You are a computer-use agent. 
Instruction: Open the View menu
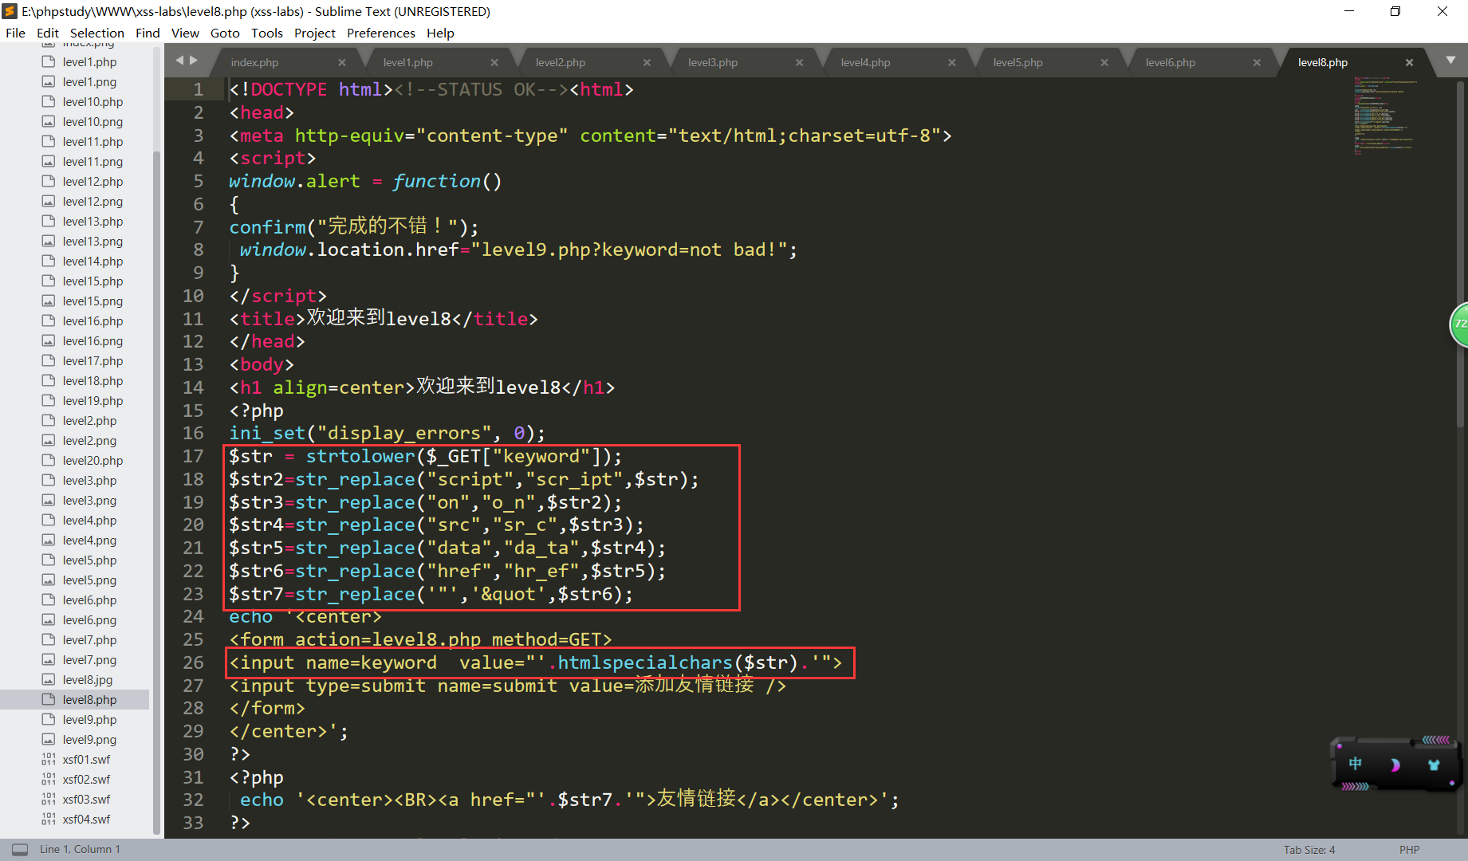click(185, 33)
